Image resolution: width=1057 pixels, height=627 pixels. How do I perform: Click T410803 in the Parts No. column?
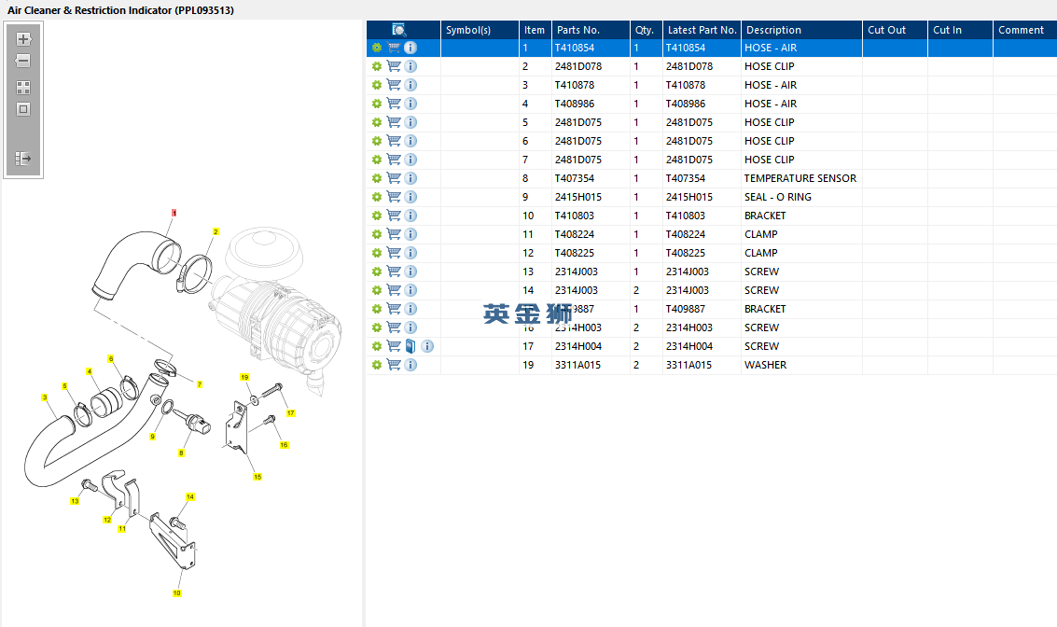575,216
